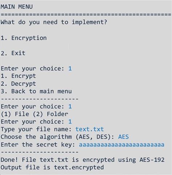Click the '(2) Folder' option text
Viewport: 172px width, 175px height.
point(50,114)
